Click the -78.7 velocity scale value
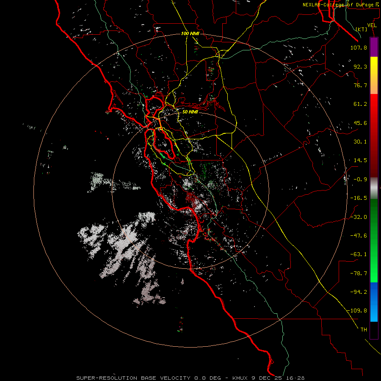Image resolution: width=381 pixels, height=381 pixels. 359,273
